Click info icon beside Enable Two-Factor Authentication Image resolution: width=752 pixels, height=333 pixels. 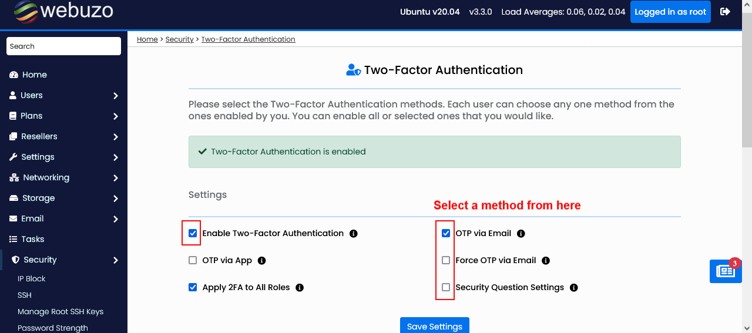tap(354, 234)
